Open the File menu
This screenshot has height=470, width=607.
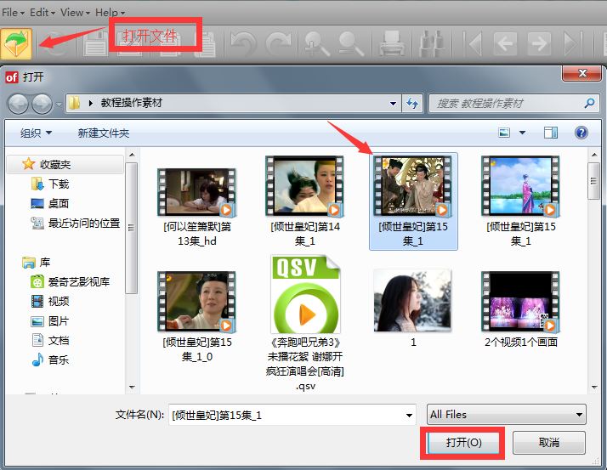coord(13,13)
